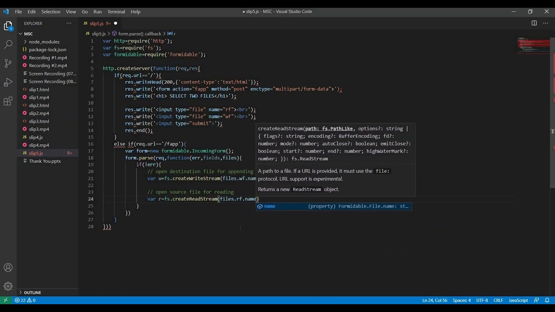Screen dimensions: 555x312
Task: Select slip2.mp4 in explorer
Action: [48, 113]
